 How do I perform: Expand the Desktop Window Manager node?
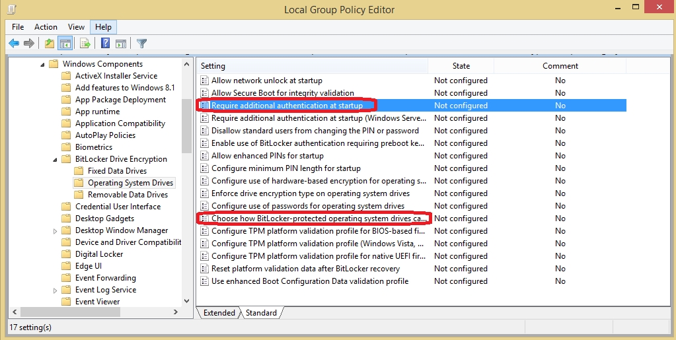(55, 231)
